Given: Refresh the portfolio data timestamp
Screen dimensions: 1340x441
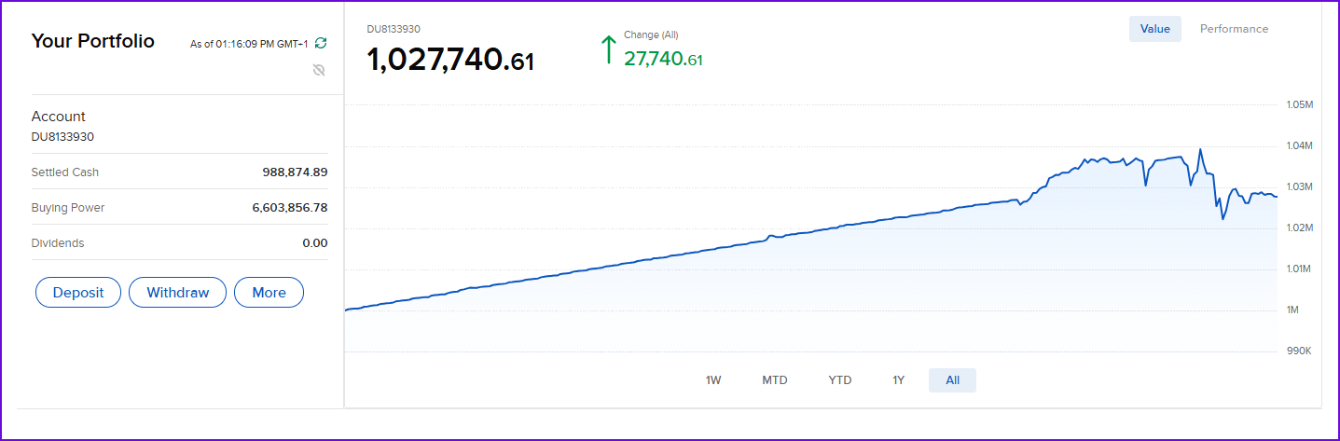Looking at the screenshot, I should [321, 43].
